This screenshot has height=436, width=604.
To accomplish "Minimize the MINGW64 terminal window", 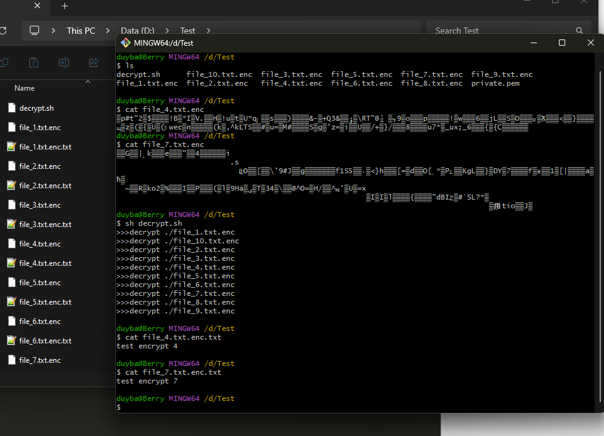I will (534, 43).
